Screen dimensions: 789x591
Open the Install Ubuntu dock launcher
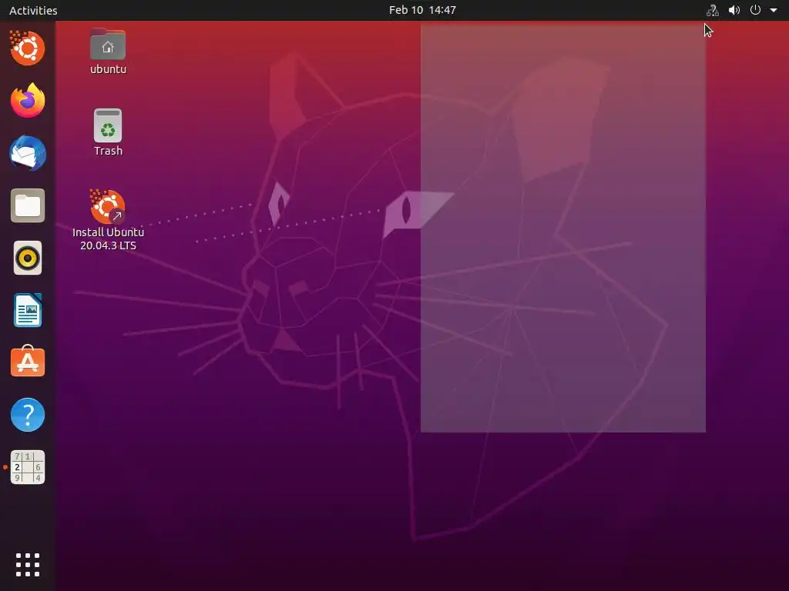(27, 48)
